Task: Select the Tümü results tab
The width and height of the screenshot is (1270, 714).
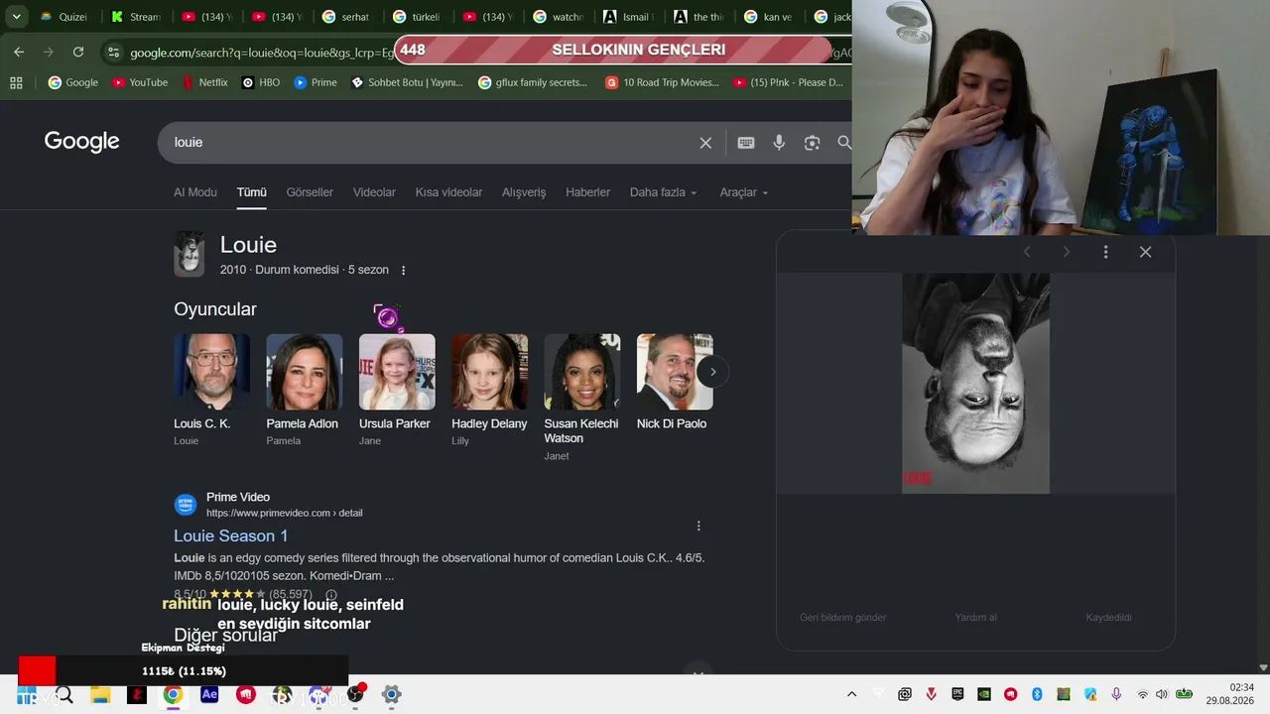Action: click(x=252, y=192)
